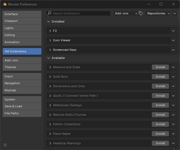180x150 pixels.
Task: Show Save & Load preferences tab
Action: [x=22, y=107]
